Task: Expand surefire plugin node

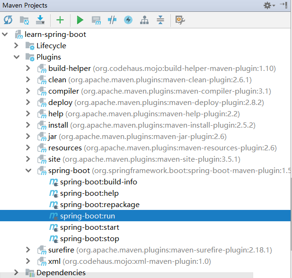Action: tap(28, 250)
